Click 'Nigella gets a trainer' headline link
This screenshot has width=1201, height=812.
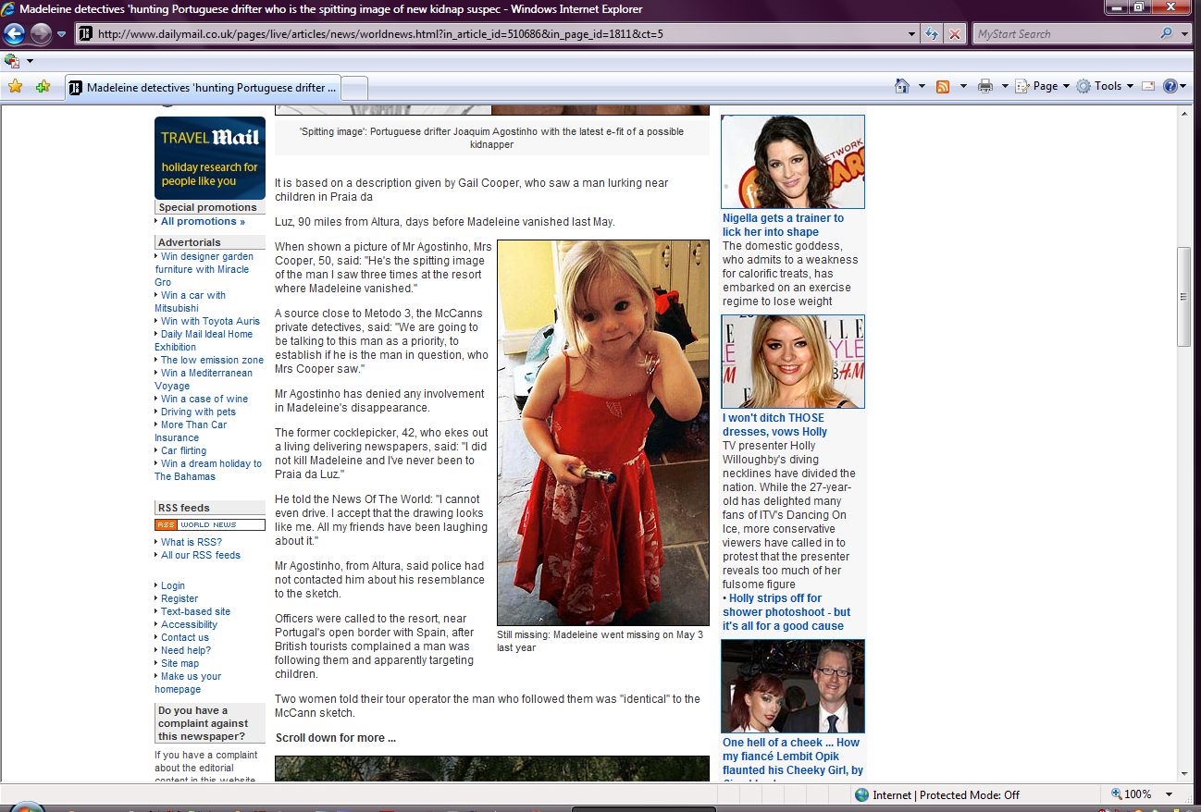(x=783, y=225)
